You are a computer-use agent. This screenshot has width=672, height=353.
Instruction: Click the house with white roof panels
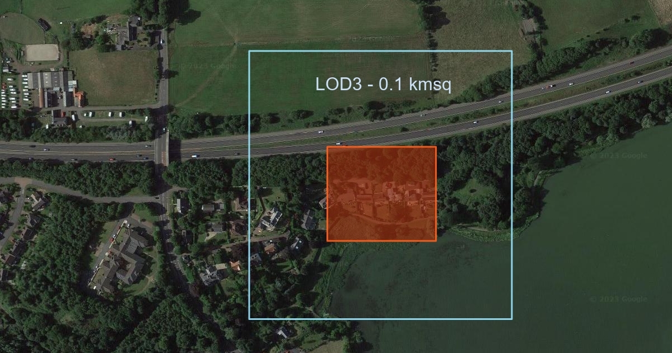(x=273, y=217)
